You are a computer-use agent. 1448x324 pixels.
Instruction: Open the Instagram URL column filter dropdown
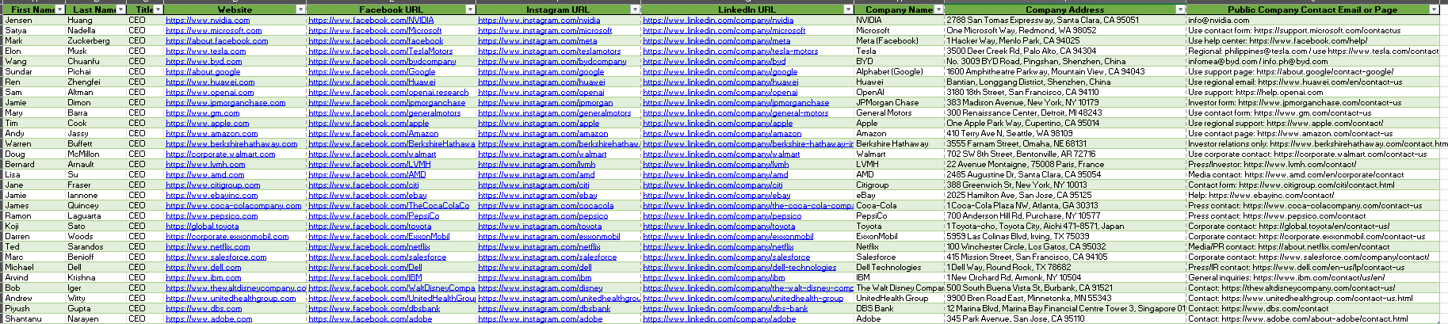pyautogui.click(x=636, y=10)
